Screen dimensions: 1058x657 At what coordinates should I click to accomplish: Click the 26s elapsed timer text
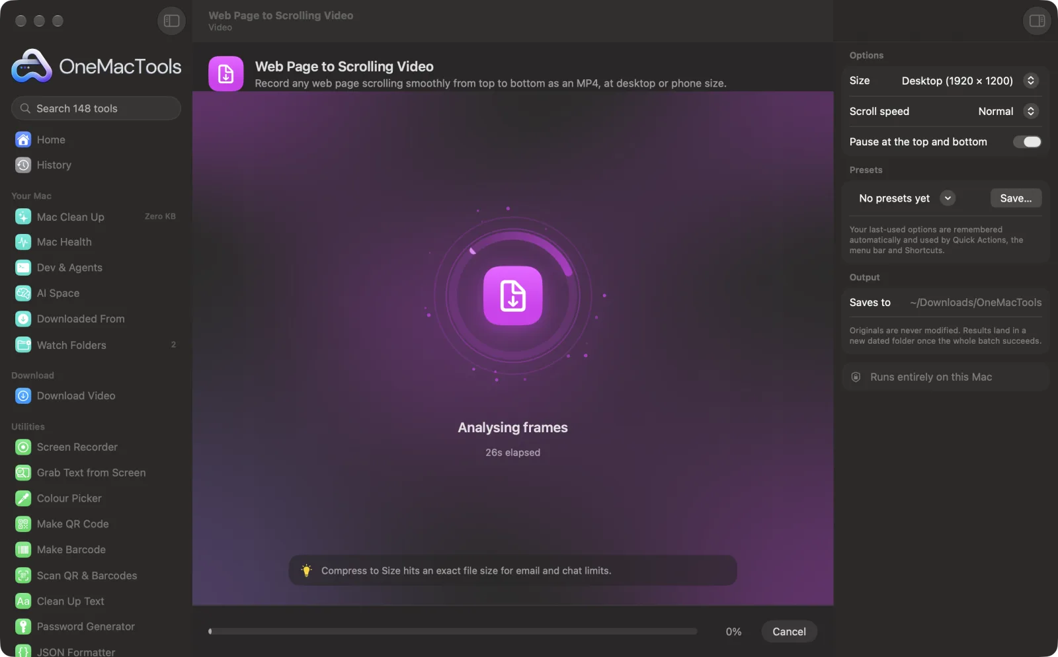pyautogui.click(x=512, y=453)
